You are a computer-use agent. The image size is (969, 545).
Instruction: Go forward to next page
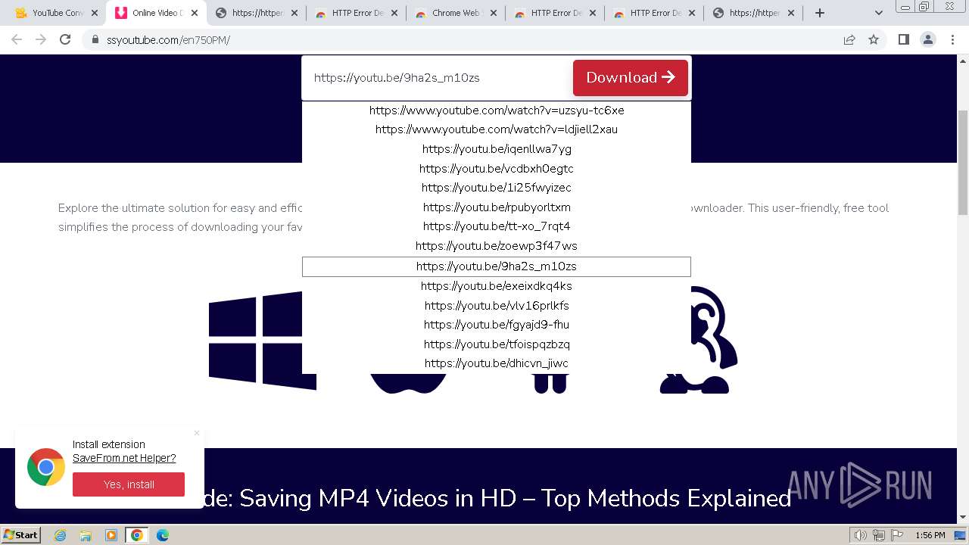tap(41, 39)
